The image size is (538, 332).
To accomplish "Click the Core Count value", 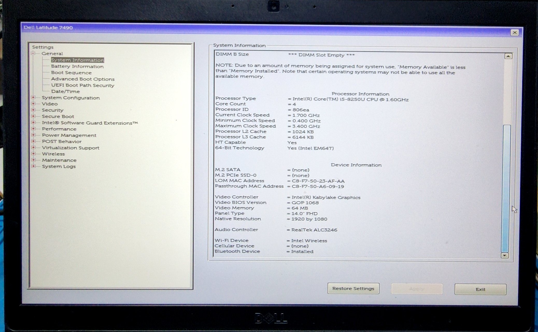I will [294, 104].
